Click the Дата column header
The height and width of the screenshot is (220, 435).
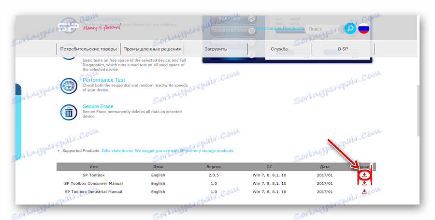click(325, 167)
